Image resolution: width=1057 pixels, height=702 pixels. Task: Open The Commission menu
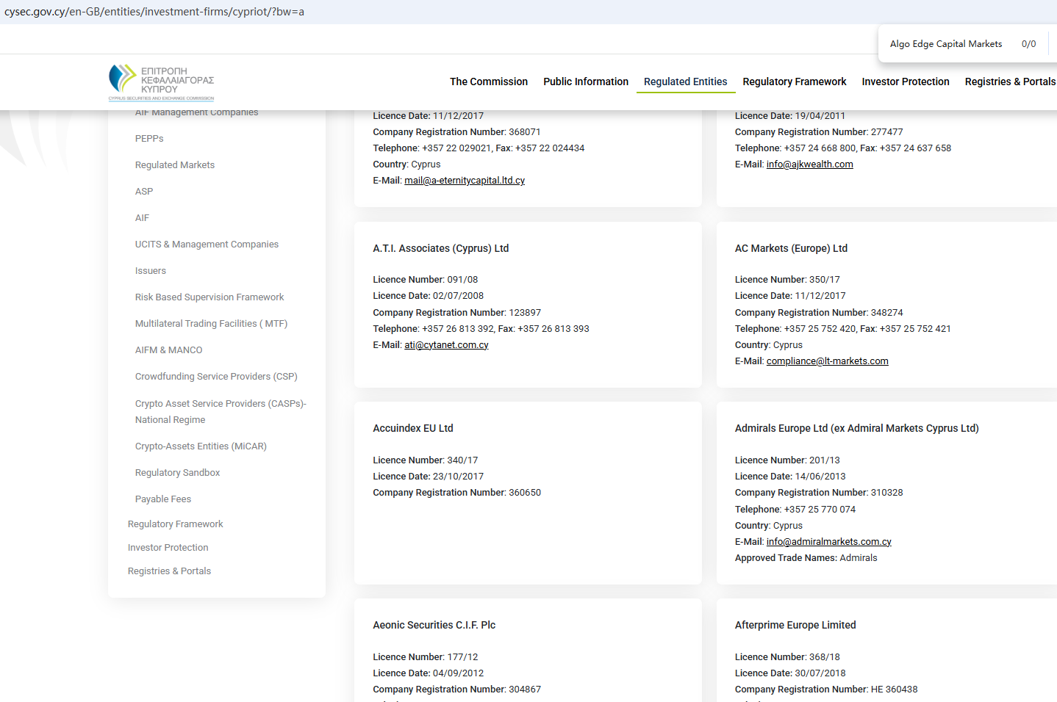[x=488, y=82]
